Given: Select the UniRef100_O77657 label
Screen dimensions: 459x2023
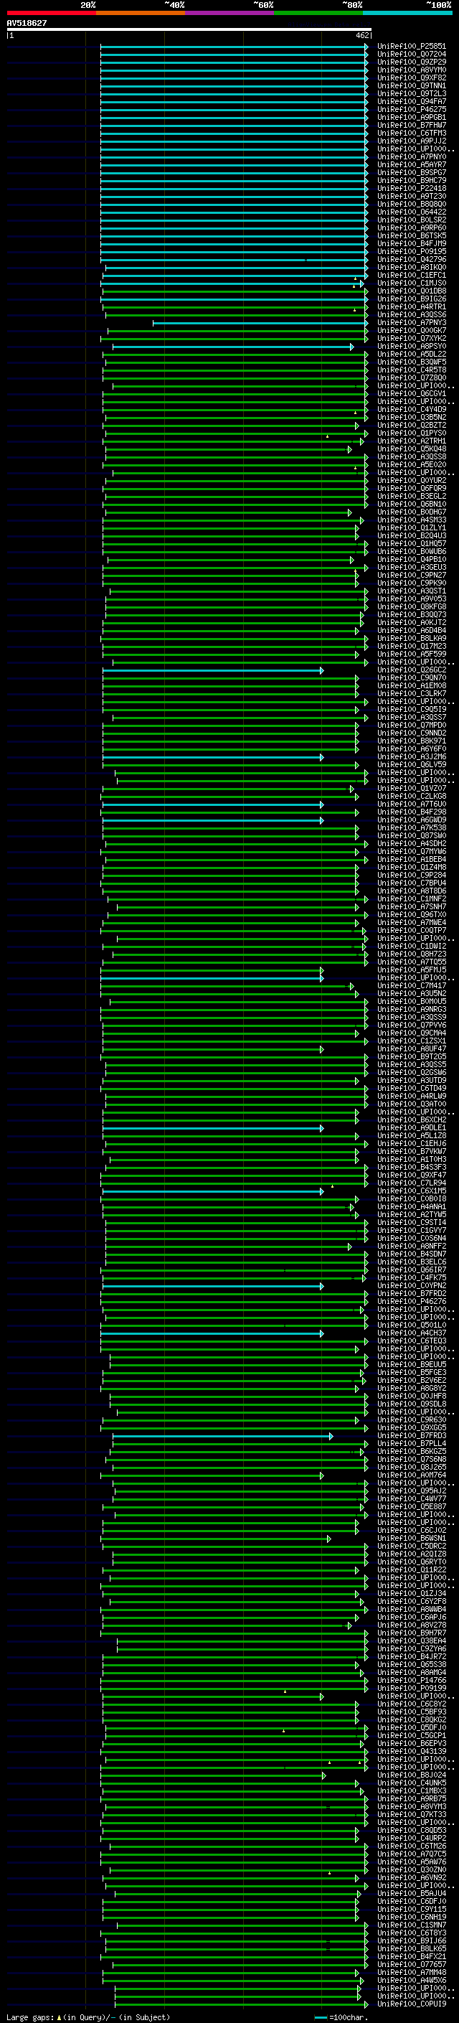Looking at the screenshot, I should click(411, 1964).
